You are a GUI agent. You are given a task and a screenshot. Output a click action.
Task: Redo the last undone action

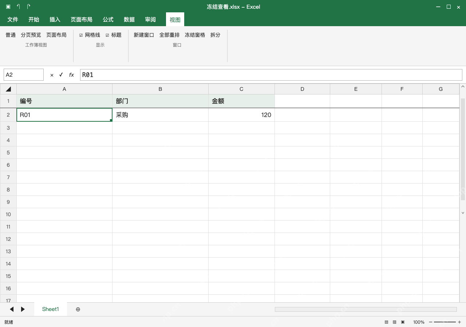29,7
